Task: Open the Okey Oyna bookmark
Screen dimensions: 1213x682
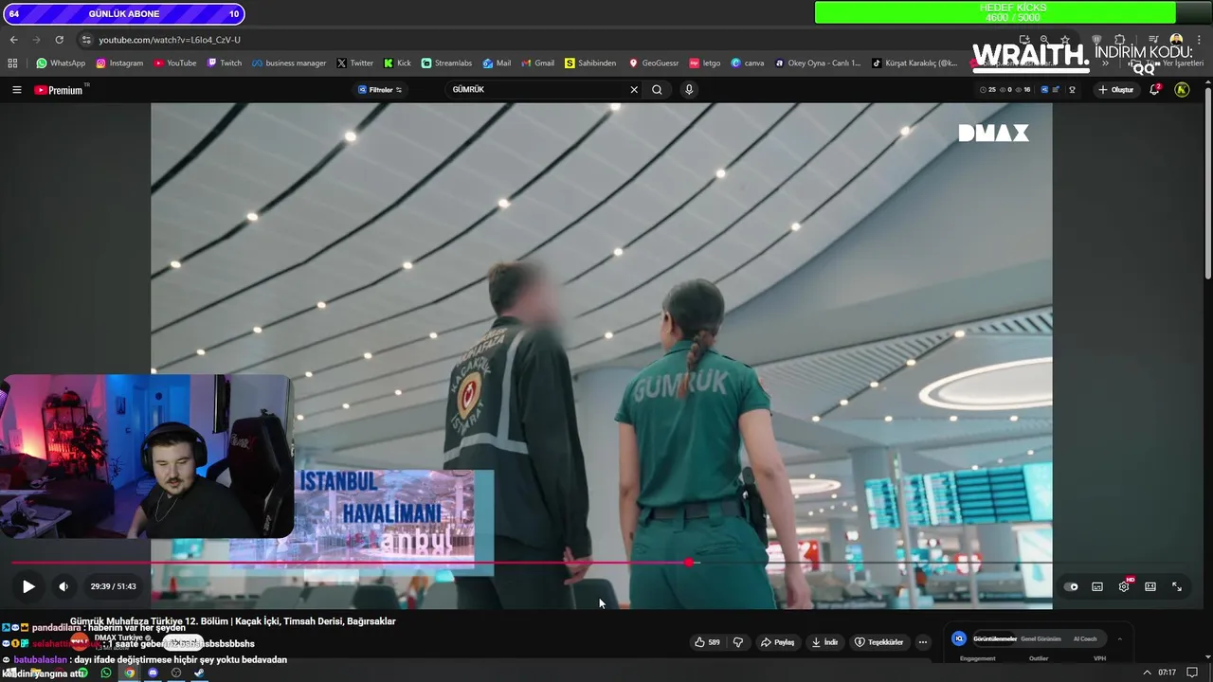Action: 818,63
